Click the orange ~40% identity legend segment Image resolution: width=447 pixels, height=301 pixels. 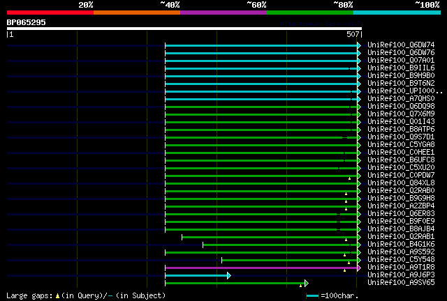137,13
